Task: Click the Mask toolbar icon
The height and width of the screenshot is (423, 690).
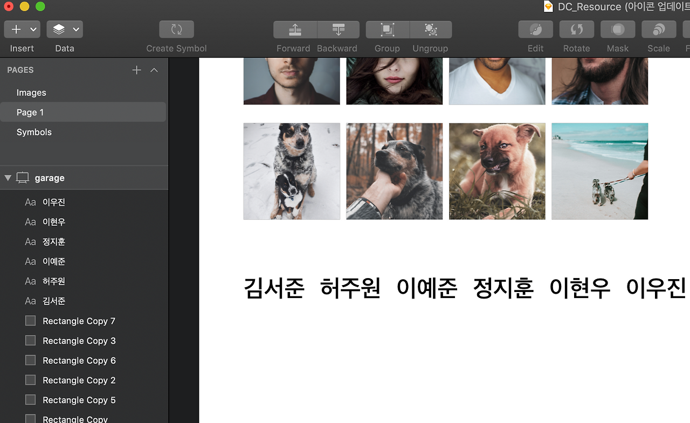Action: pos(618,30)
